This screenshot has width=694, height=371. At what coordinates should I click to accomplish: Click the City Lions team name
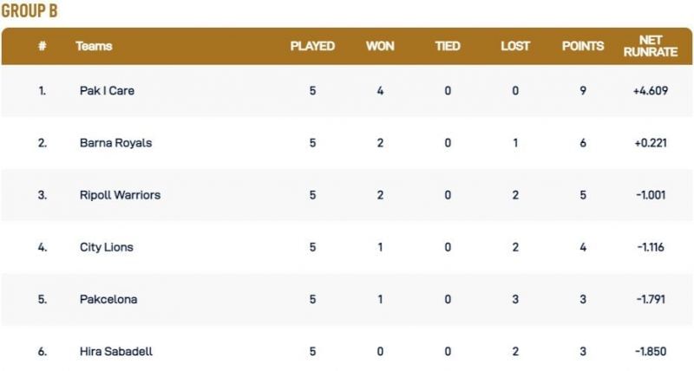(106, 247)
